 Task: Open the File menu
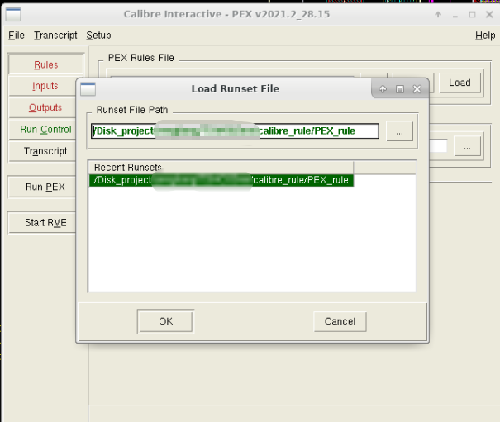click(x=17, y=35)
